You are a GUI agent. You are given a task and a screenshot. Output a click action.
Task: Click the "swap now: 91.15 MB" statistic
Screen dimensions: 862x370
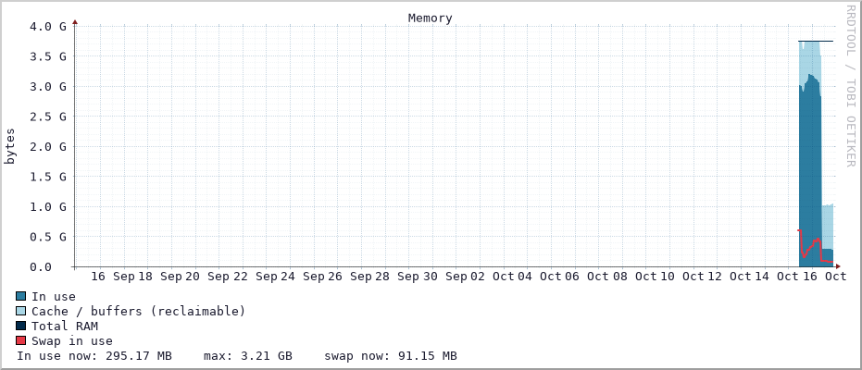point(391,356)
